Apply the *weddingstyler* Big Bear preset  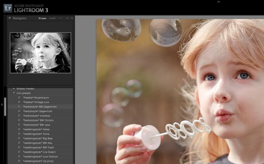(38, 138)
